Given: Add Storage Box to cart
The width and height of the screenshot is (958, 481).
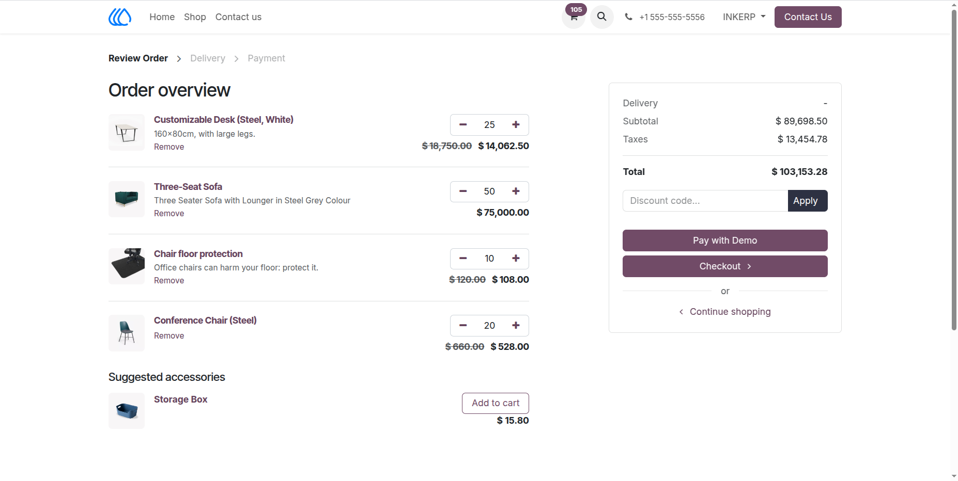Looking at the screenshot, I should pyautogui.click(x=495, y=403).
